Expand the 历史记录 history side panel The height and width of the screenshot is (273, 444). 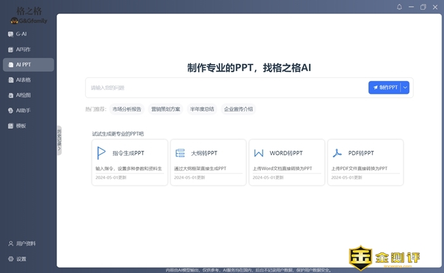(x=59, y=140)
